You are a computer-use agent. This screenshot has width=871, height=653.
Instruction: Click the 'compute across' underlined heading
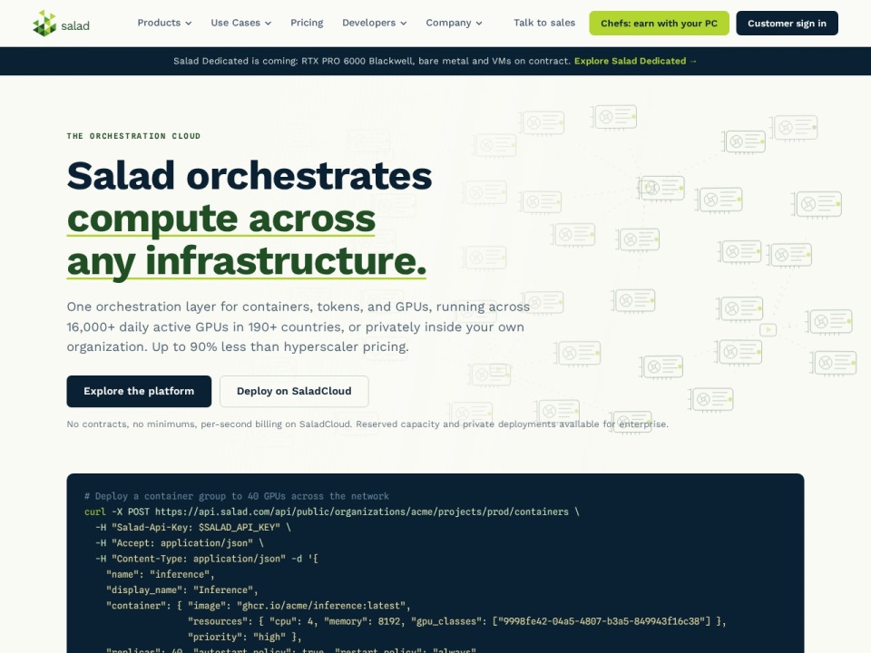[221, 219]
